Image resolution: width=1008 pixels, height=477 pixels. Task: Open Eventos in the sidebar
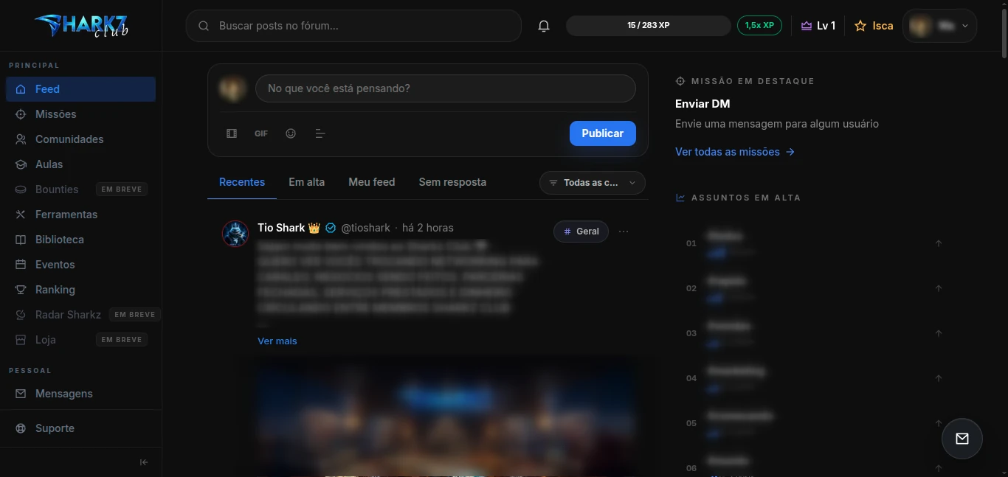point(81,265)
